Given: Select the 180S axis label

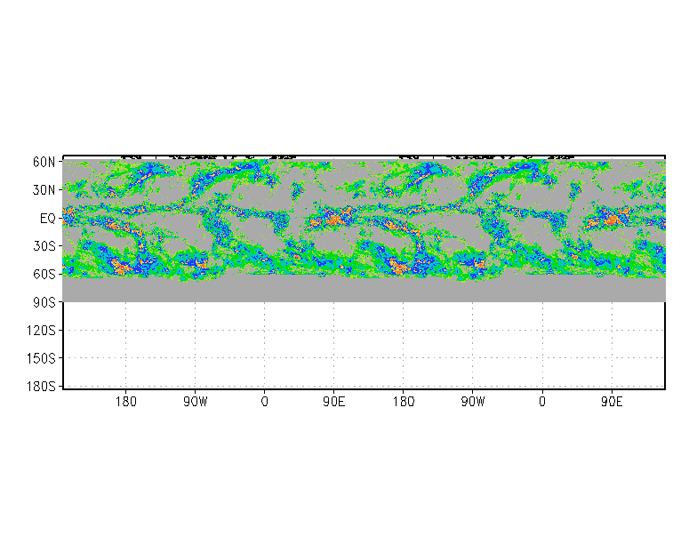Looking at the screenshot, I should pos(41,386).
